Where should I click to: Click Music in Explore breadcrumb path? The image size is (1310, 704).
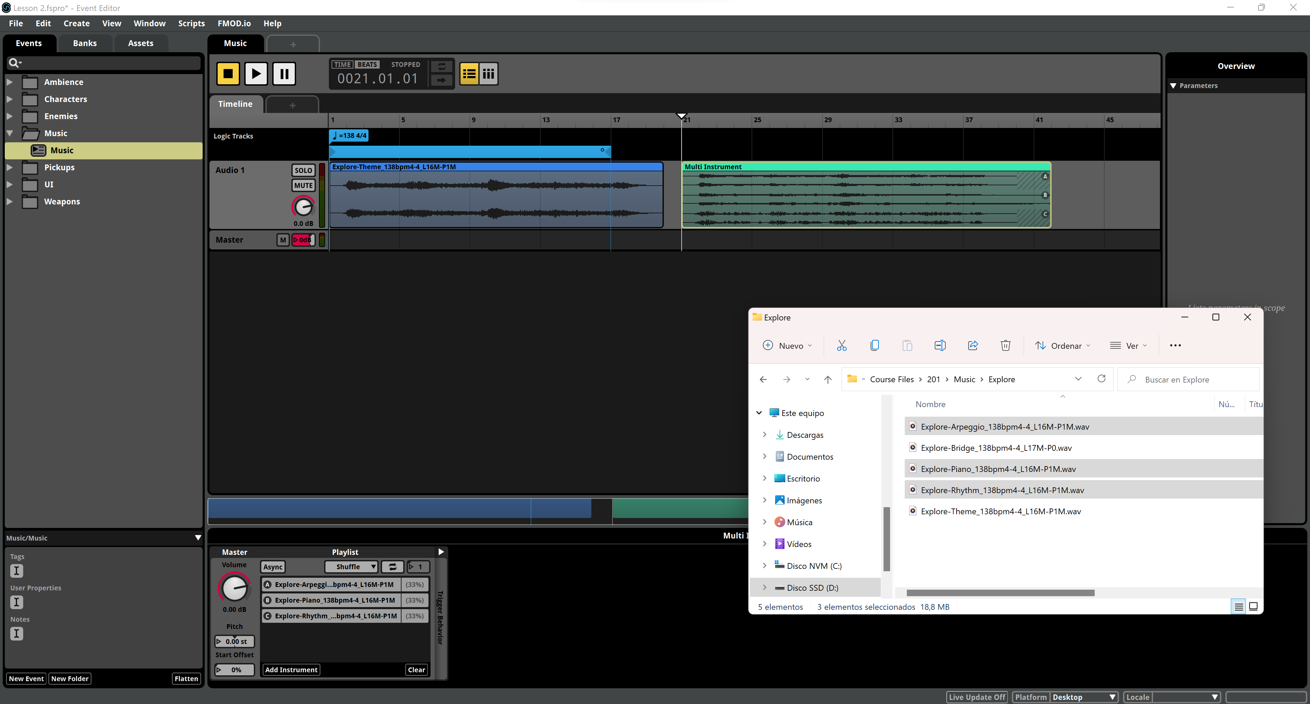[x=964, y=379]
